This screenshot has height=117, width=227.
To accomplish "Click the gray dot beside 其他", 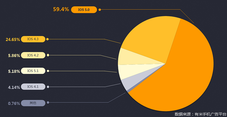I will (48, 103).
